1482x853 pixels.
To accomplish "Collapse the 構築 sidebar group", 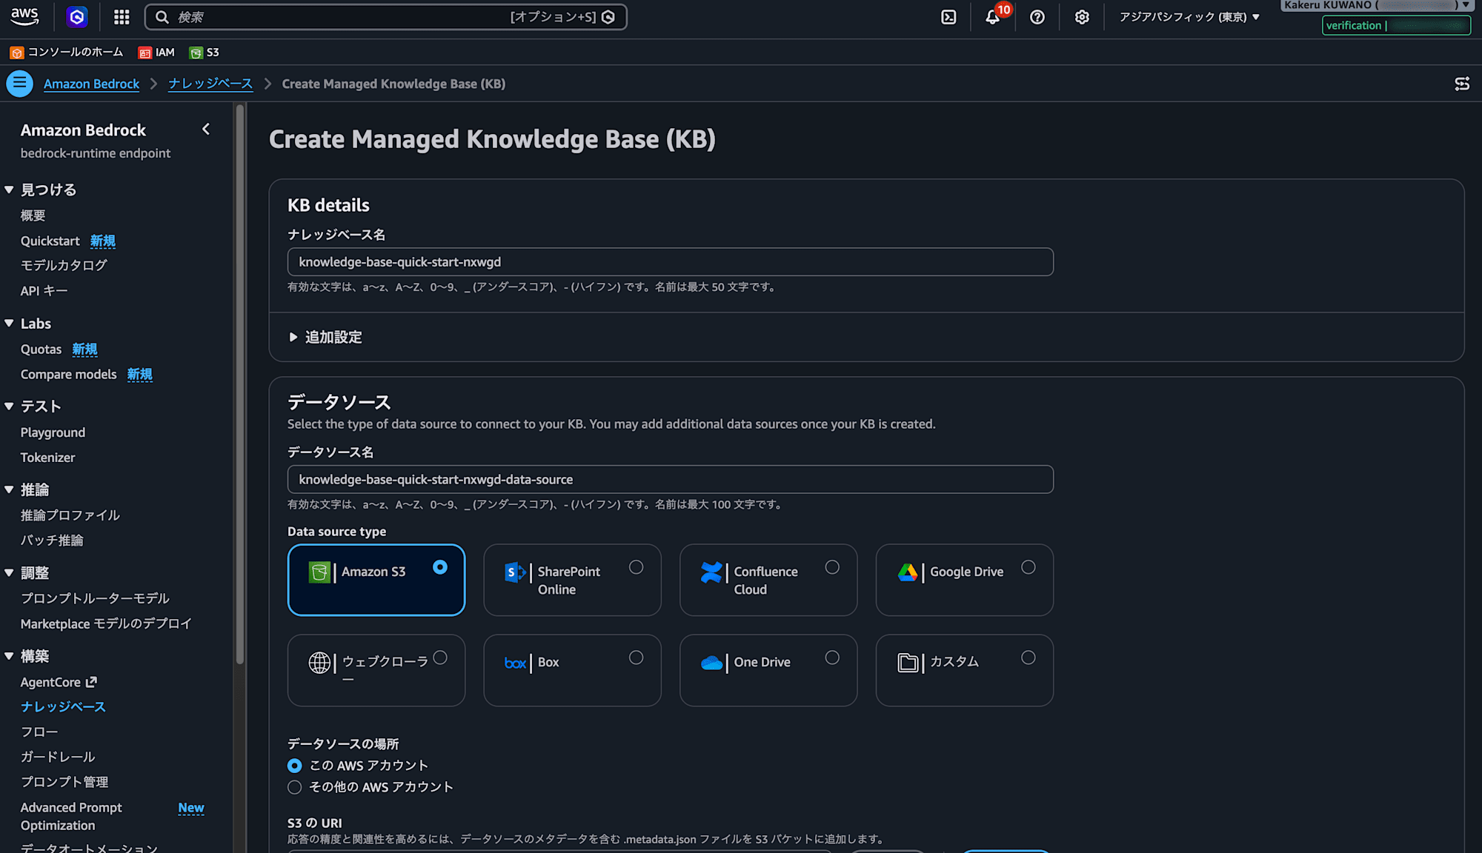I will coord(9,657).
